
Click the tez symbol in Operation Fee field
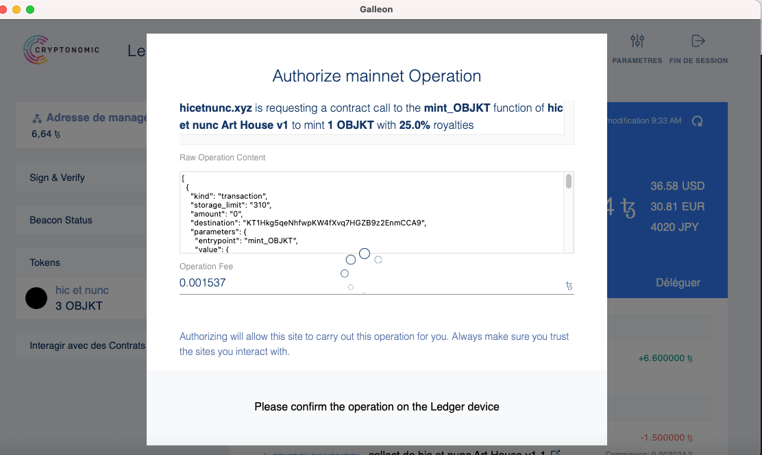[x=569, y=284]
